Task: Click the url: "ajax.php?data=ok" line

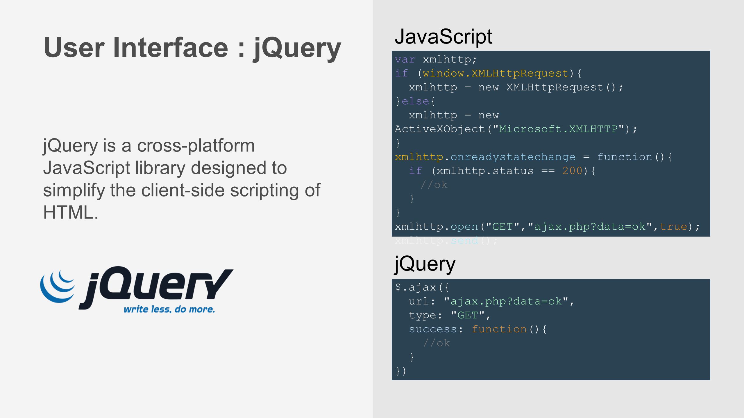Action: click(491, 302)
